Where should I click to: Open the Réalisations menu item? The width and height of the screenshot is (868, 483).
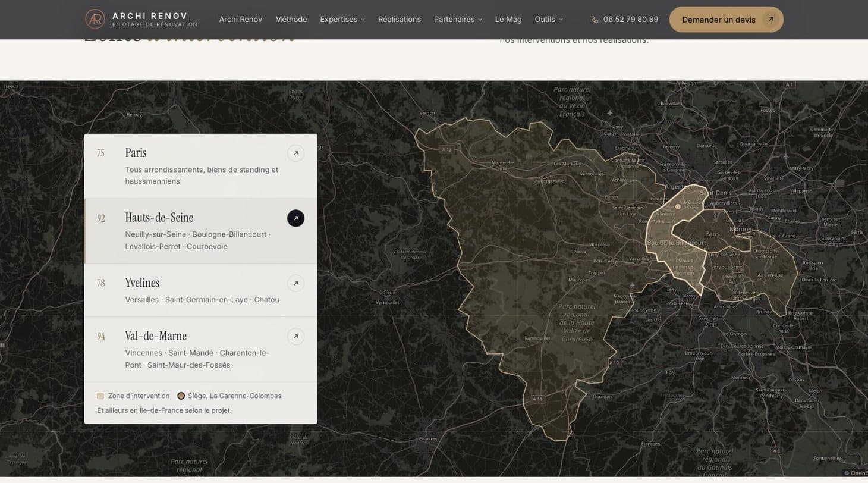pyautogui.click(x=400, y=20)
